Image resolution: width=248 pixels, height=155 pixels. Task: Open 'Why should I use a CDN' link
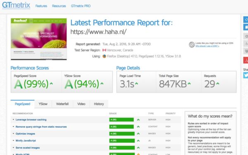click(207, 46)
